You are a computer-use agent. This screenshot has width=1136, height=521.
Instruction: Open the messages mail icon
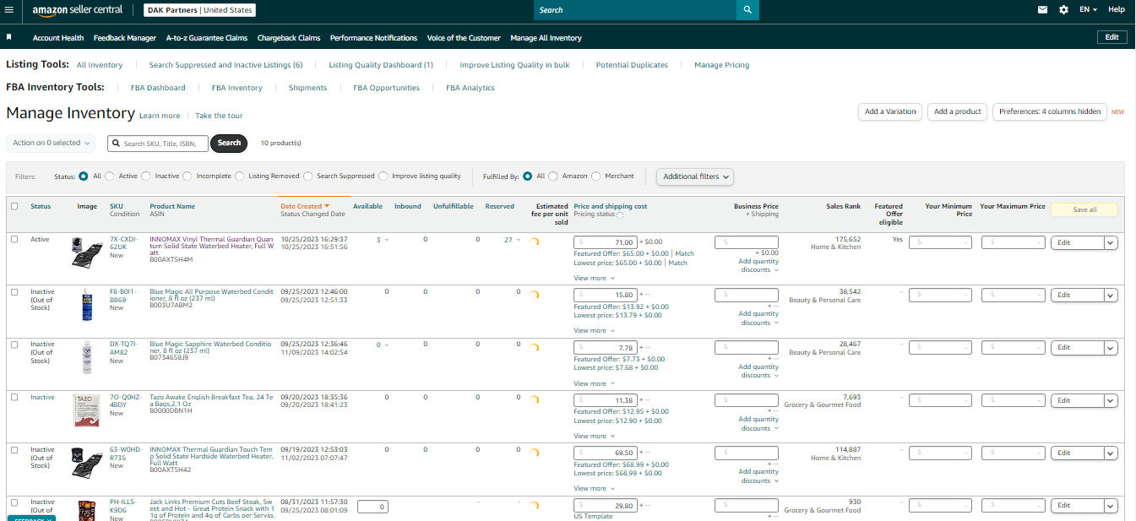point(1042,10)
